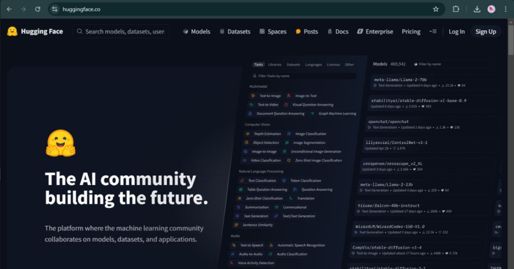Open tiiuae/falcon-40b-instruct model card
Screen dimensions: 514x269
[422, 208]
